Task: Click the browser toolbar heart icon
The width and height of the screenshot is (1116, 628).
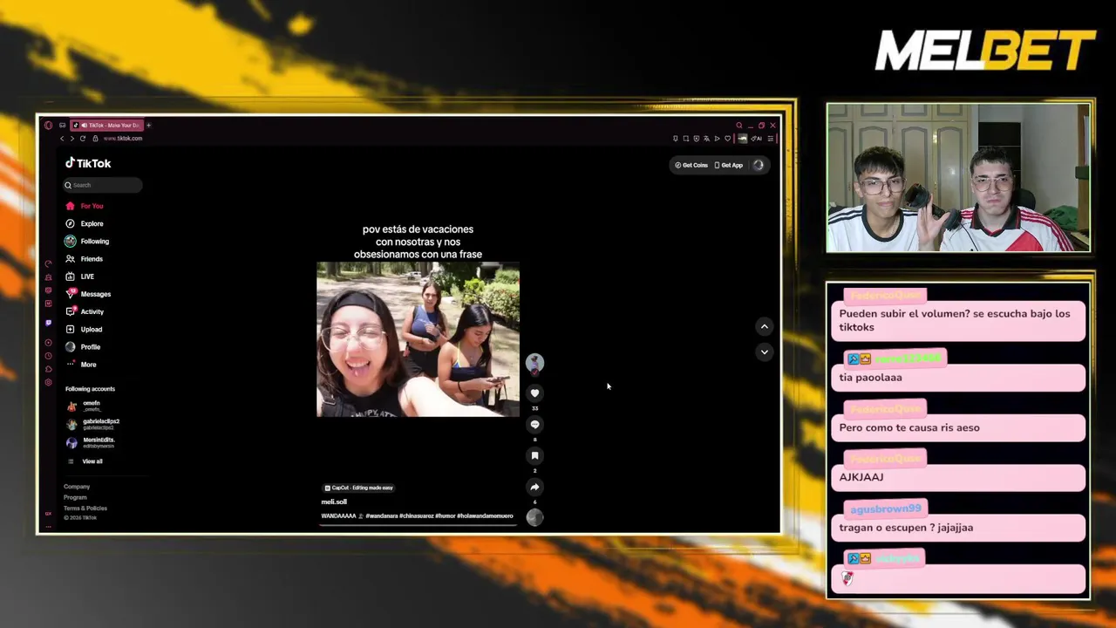Action: 727,139
